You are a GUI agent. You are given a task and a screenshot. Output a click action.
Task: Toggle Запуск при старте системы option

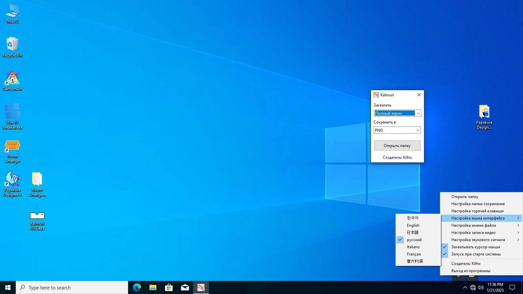pos(481,254)
